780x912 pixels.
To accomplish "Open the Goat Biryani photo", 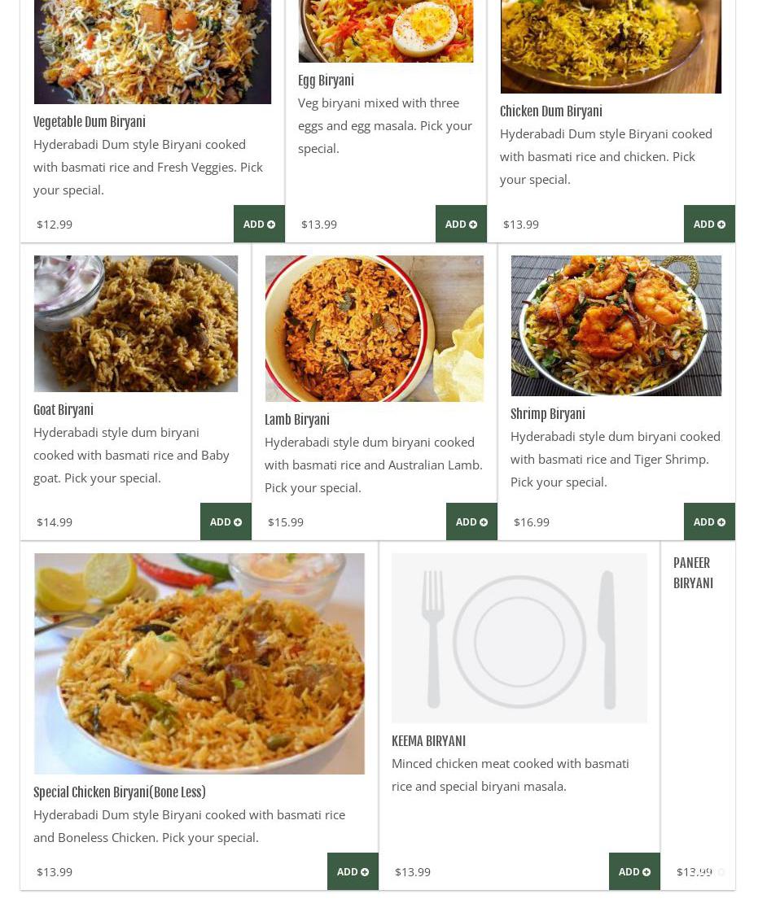I will (136, 323).
